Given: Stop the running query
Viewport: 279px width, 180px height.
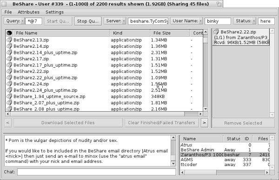Looking at the screenshot, I should pos(88,21).
